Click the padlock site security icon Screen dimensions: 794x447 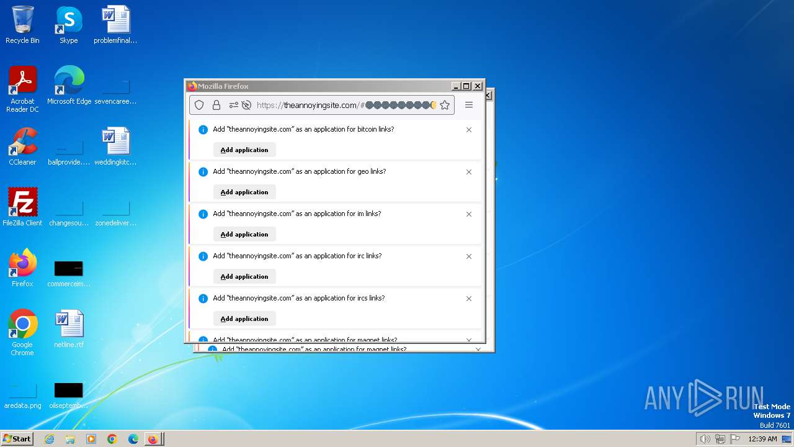(216, 106)
